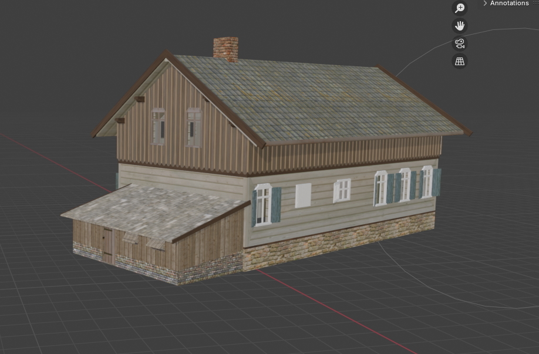Select the right upper gable window

(x=194, y=127)
